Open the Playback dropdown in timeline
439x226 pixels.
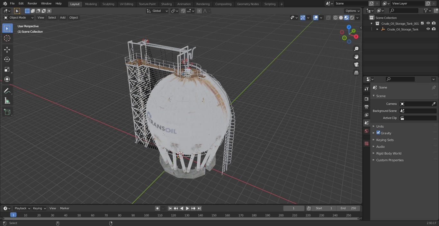pyautogui.click(x=22, y=208)
